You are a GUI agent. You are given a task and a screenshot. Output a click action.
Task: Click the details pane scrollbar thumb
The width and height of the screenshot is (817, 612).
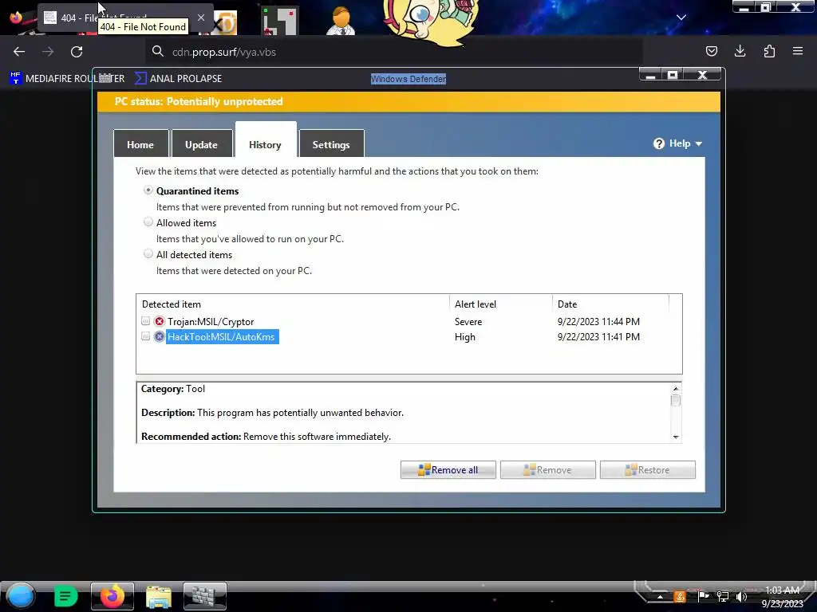coord(676,400)
